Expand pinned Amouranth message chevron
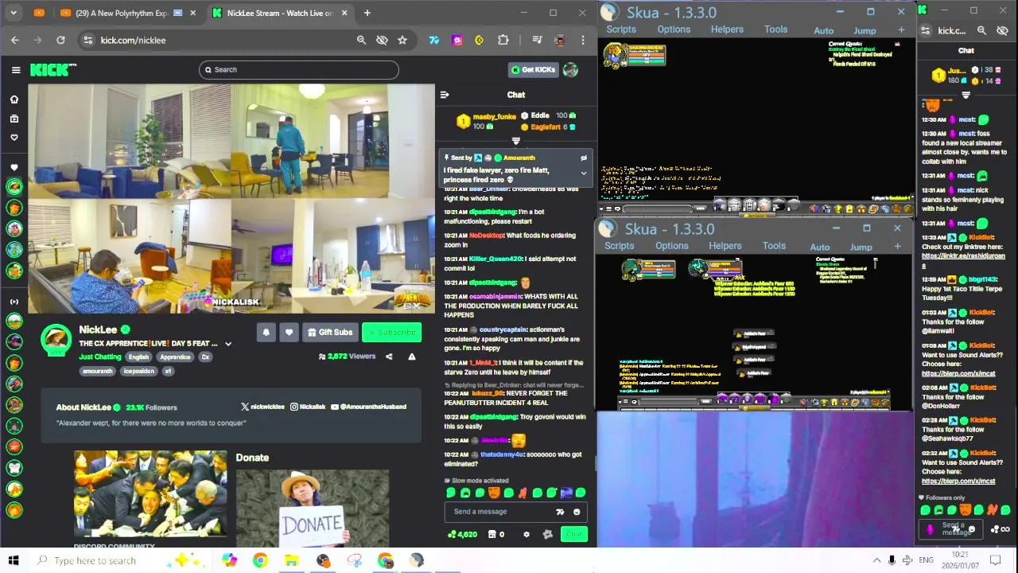This screenshot has width=1018, height=573. (583, 173)
